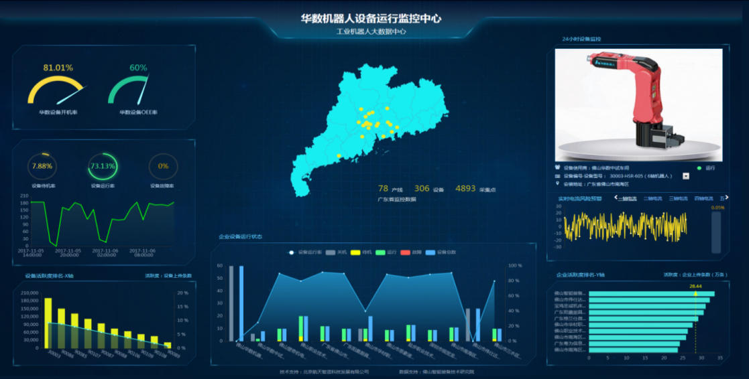Switch to the 二轴电流 tab

pyautogui.click(x=652, y=198)
